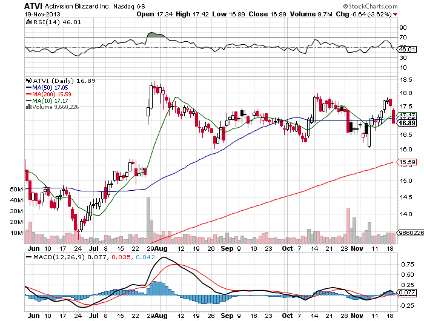Click the MACD value tag 0.077 on axis
This screenshot has width=424, height=321.
pyautogui.click(x=407, y=293)
